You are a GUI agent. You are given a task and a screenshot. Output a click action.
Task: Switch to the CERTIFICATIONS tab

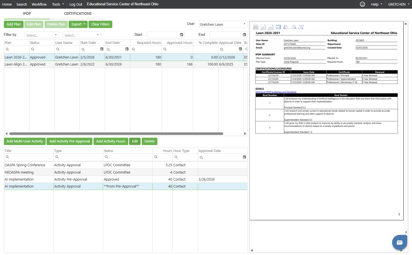78,13
